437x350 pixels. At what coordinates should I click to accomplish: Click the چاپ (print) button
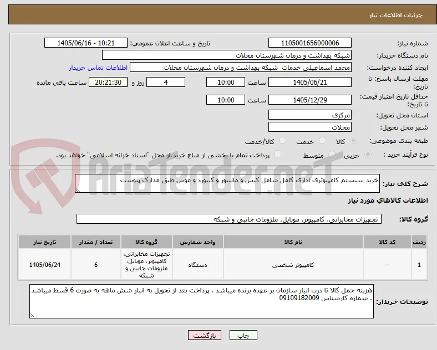click(243, 335)
